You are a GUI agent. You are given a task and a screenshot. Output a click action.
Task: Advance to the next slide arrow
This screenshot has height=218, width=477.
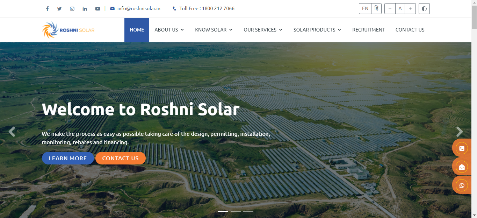[460, 132]
